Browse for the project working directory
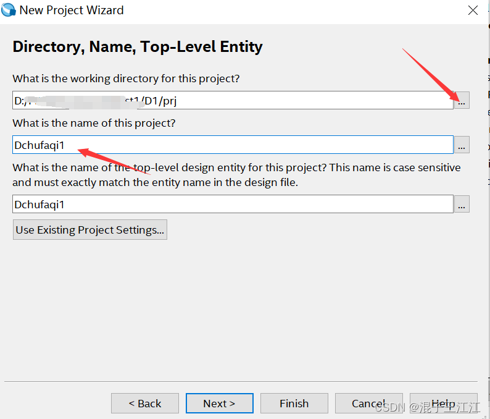Image resolution: width=490 pixels, height=419 pixels. click(462, 101)
